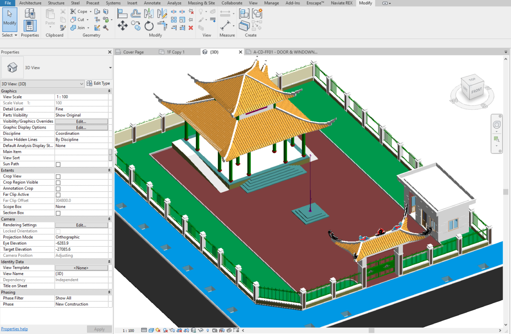
Task: Click the red Delete X icon
Action: tap(191, 28)
